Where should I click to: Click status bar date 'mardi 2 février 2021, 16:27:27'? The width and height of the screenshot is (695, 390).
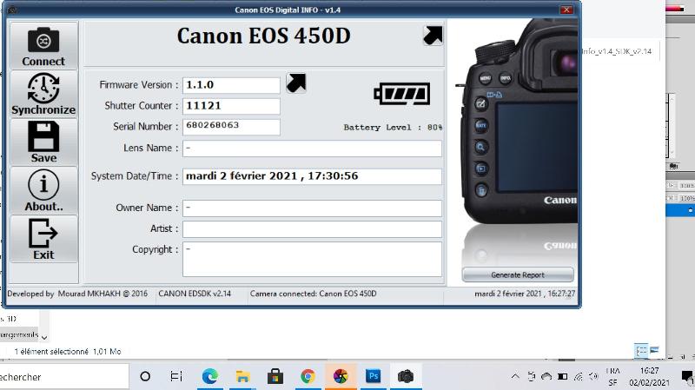click(525, 294)
